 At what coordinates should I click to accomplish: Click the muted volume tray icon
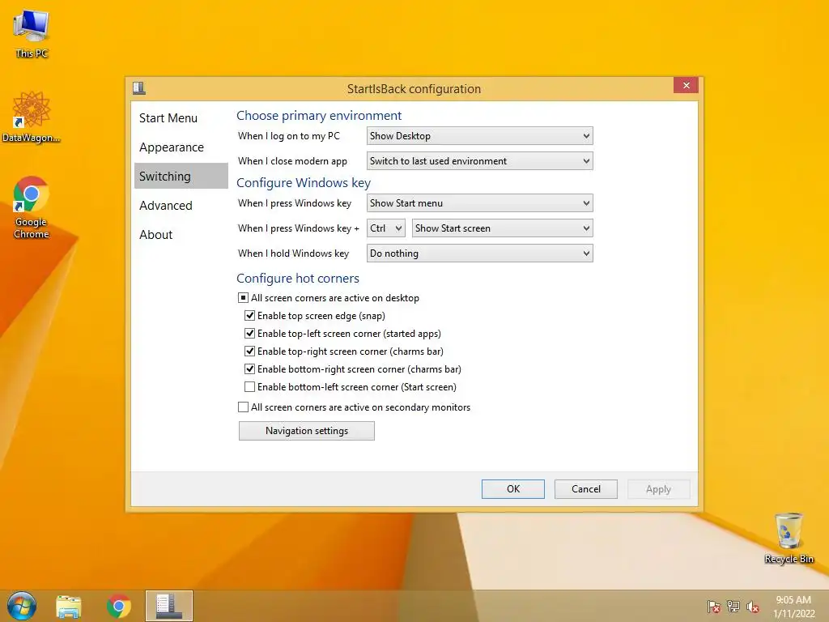(753, 607)
